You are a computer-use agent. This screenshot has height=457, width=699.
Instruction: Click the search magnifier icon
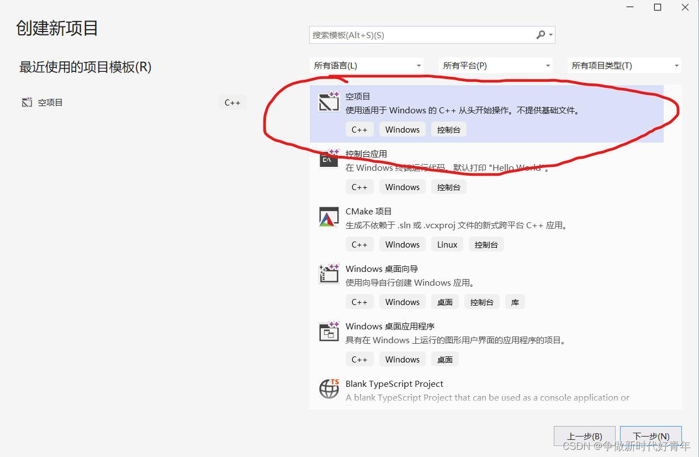[x=540, y=34]
